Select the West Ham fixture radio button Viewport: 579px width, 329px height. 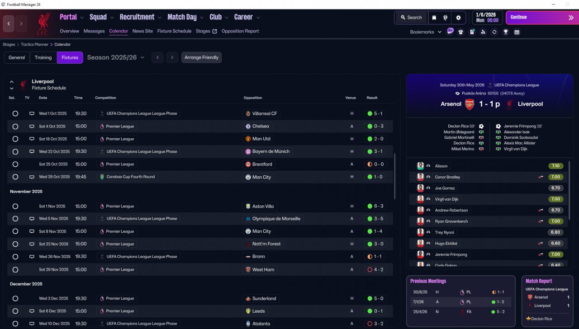coord(15,270)
